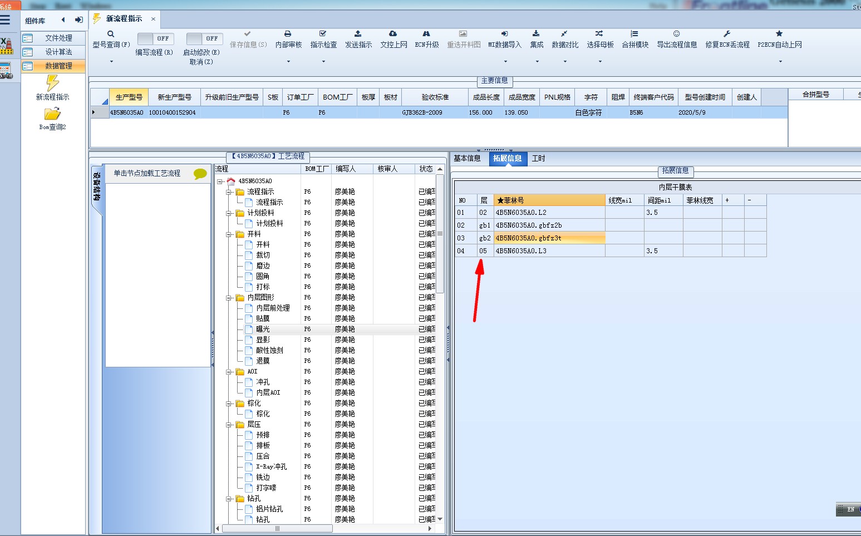Viewport: 861px width, 536px height.
Task: Collapse 开料 folder node
Action: pos(229,234)
